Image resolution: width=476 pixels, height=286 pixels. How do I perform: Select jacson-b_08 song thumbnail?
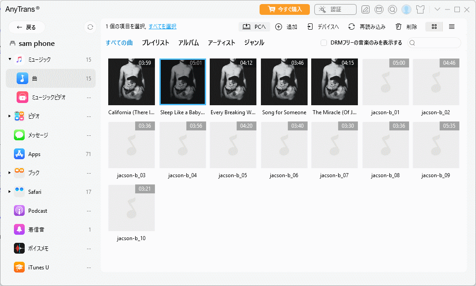(x=386, y=145)
